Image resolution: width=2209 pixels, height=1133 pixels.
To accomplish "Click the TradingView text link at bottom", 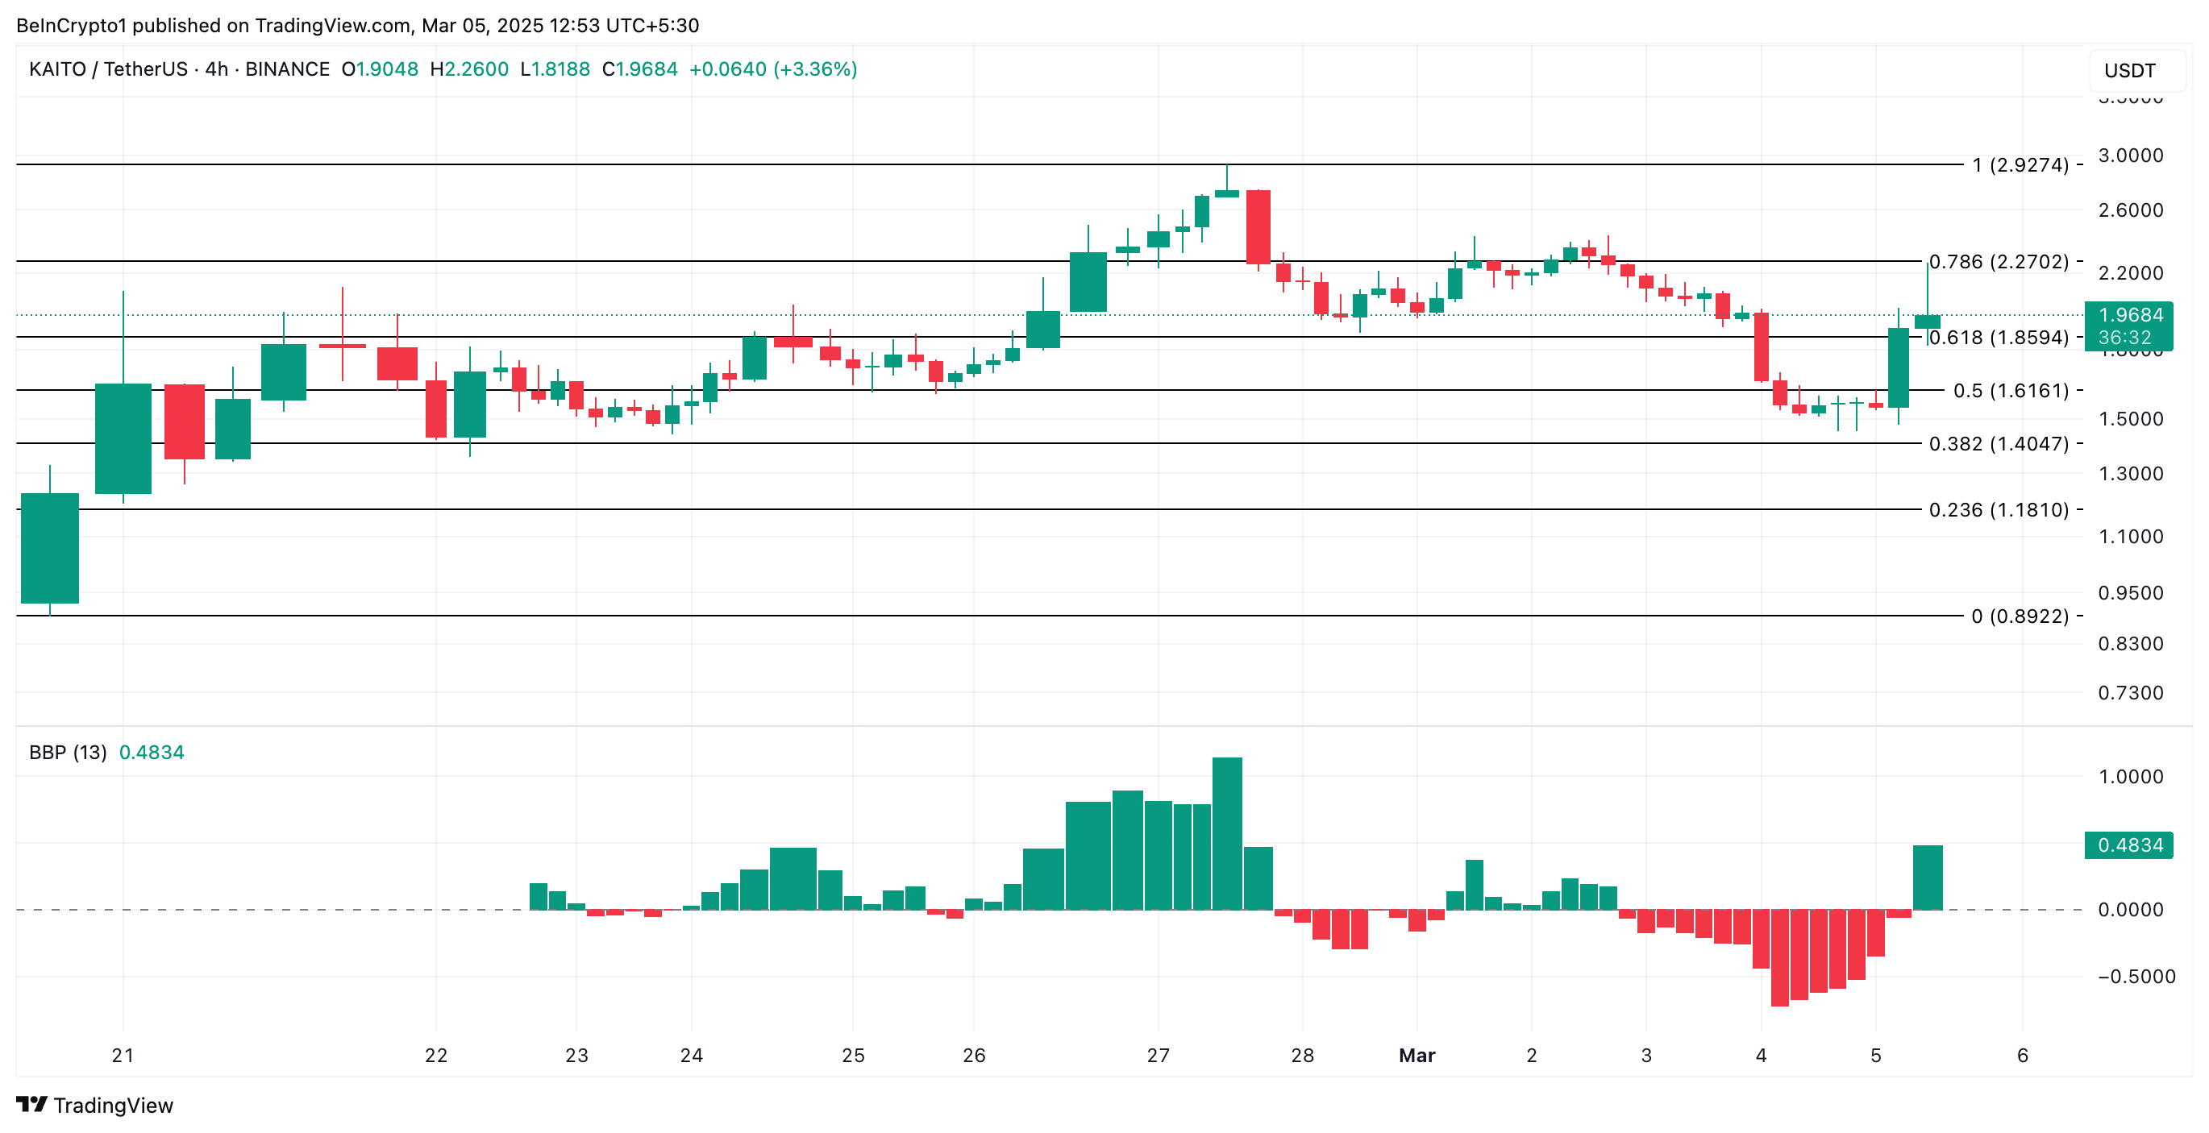I will click(113, 1105).
